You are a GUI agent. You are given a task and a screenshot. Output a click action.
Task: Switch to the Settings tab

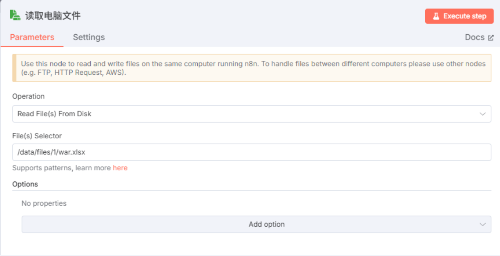89,37
